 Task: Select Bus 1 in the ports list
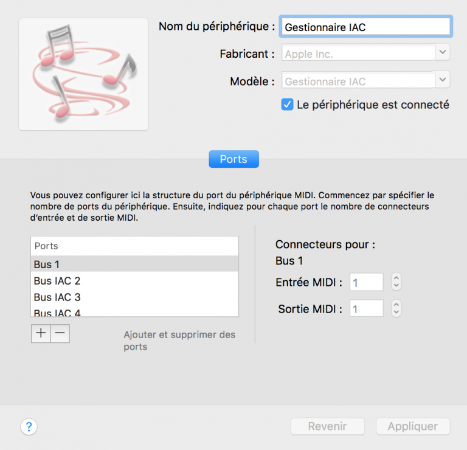pos(134,264)
